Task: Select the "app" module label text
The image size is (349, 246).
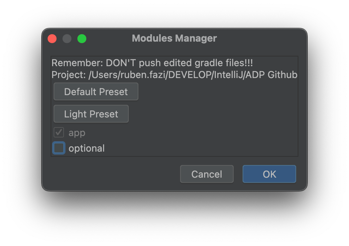Action: 77,133
